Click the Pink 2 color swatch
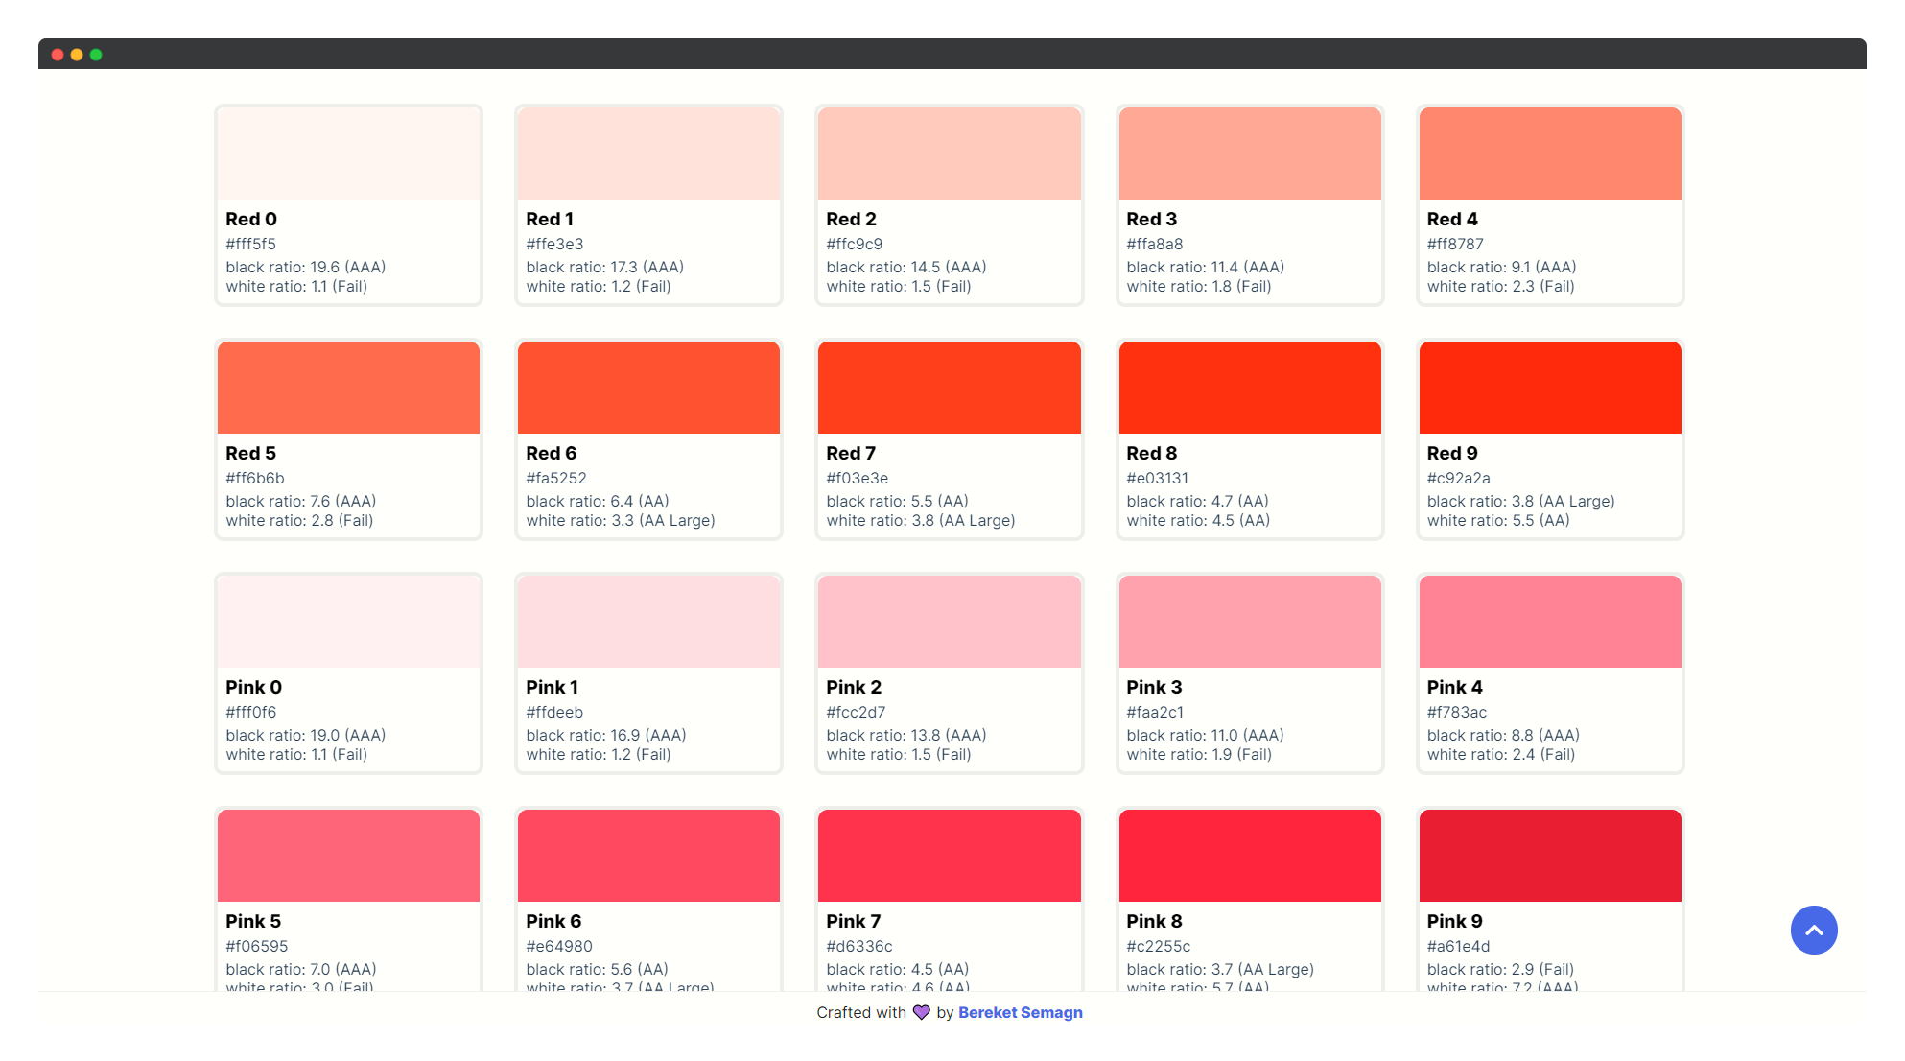 tap(949, 622)
